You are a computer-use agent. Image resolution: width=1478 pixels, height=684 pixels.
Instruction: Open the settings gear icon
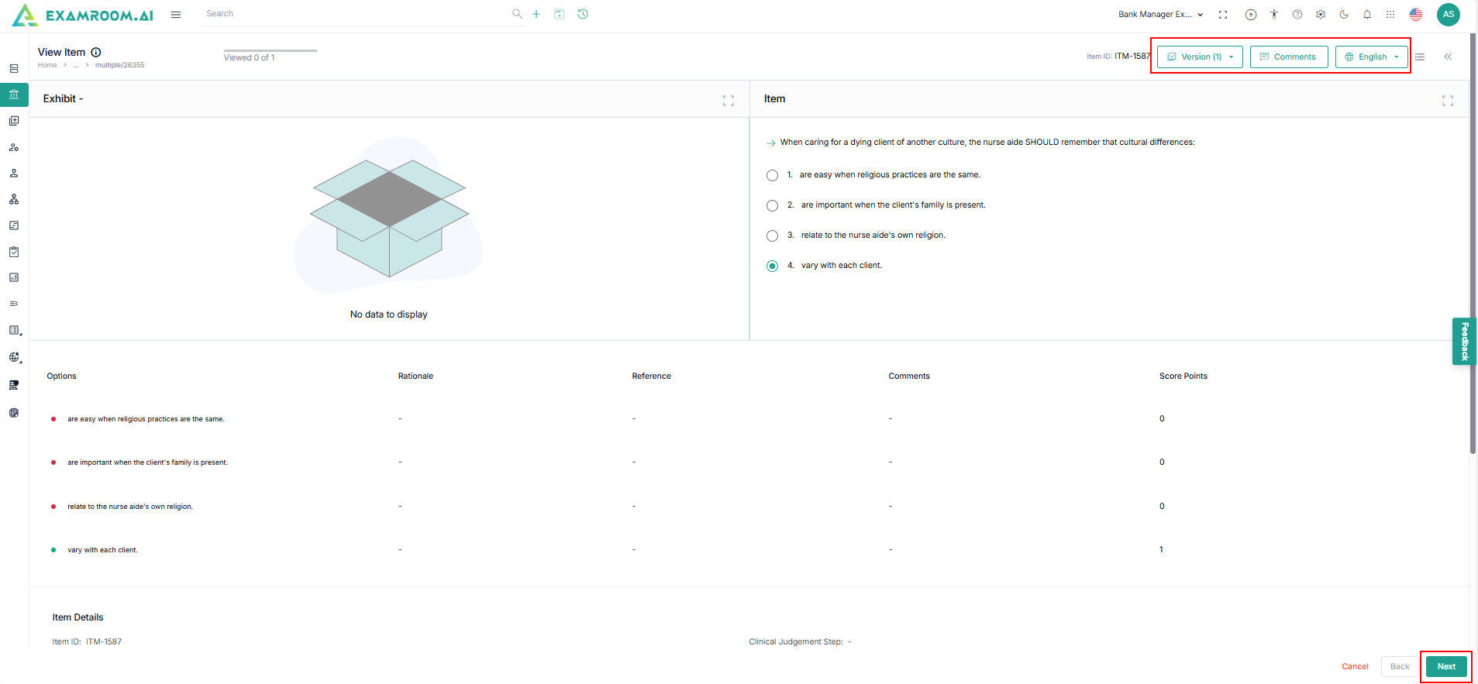tap(1321, 15)
